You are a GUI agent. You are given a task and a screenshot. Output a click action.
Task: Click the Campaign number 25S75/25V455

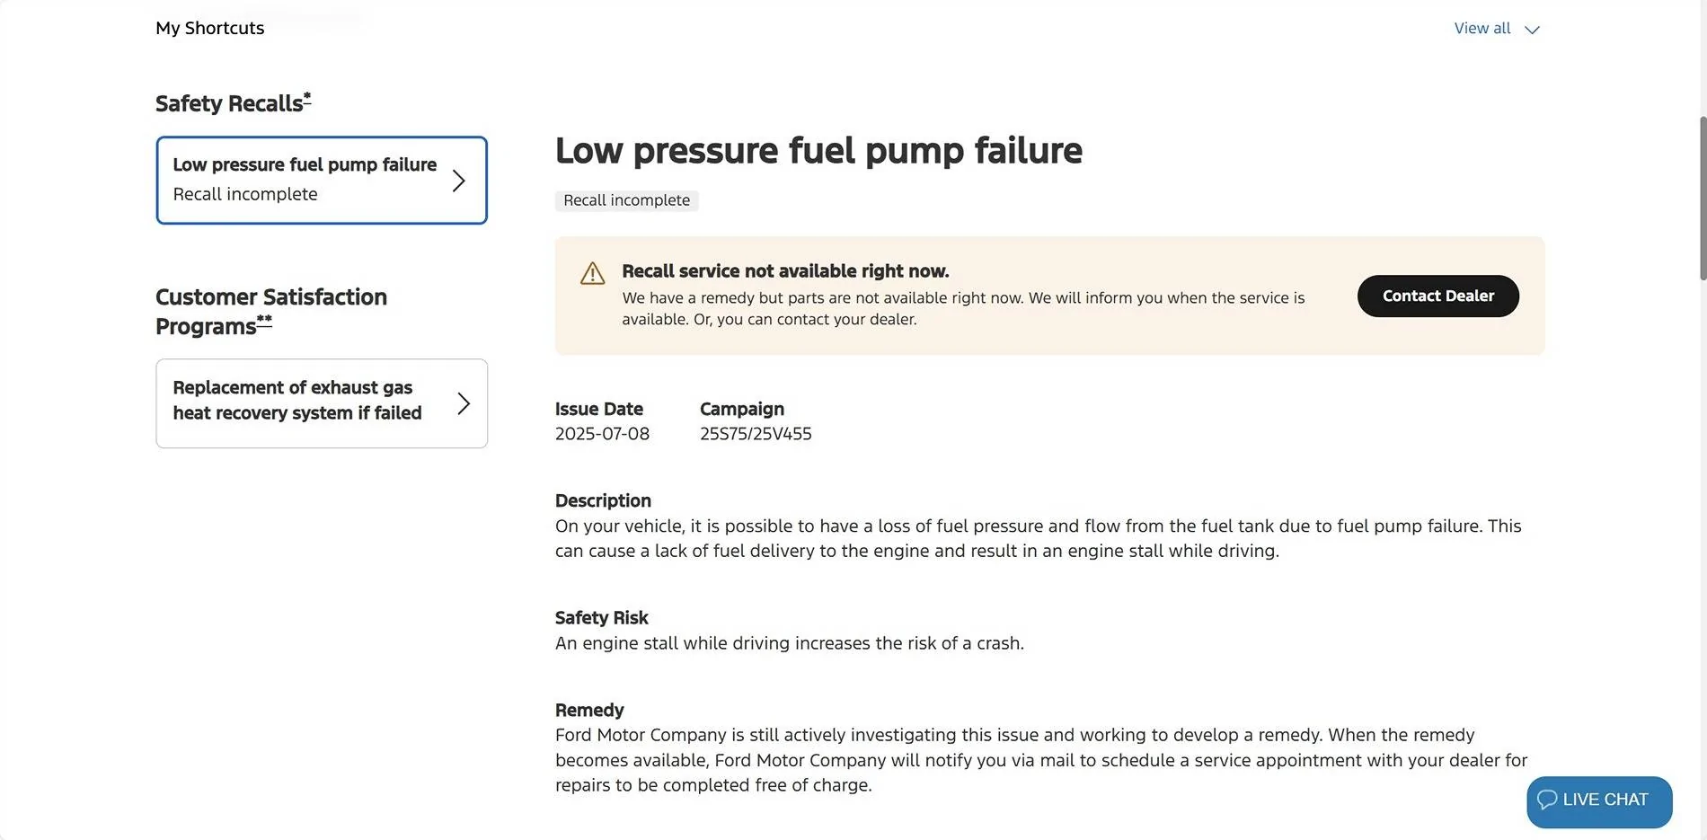click(756, 433)
